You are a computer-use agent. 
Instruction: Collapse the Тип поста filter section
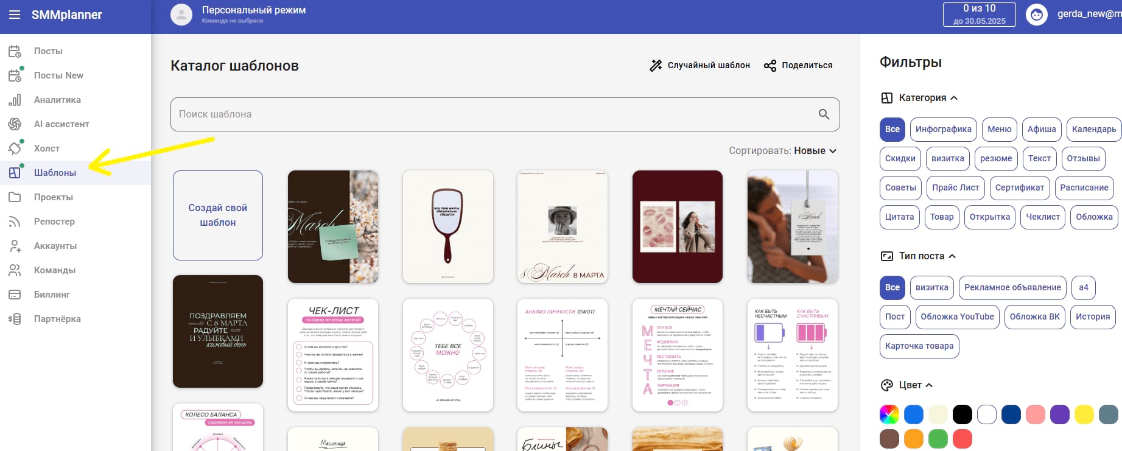[952, 256]
